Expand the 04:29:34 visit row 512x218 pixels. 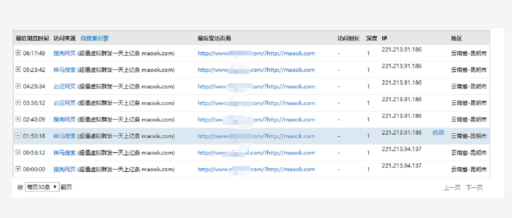[x=18, y=86]
